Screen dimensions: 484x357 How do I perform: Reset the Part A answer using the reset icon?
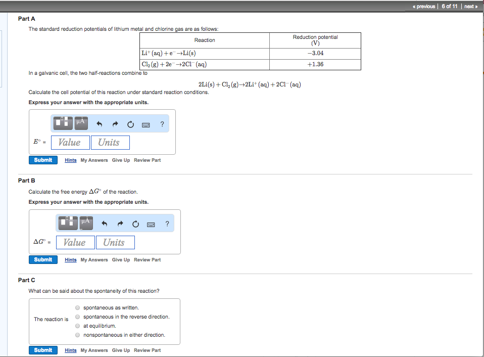point(130,123)
